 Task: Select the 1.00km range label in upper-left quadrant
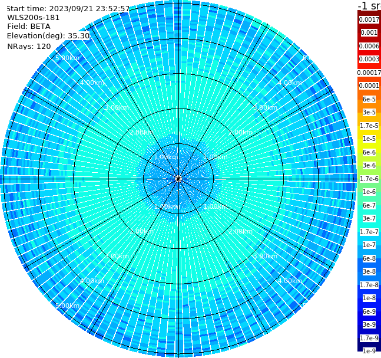(166, 157)
